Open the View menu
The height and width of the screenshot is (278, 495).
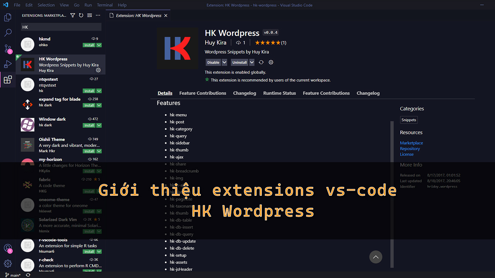[x=64, y=5]
